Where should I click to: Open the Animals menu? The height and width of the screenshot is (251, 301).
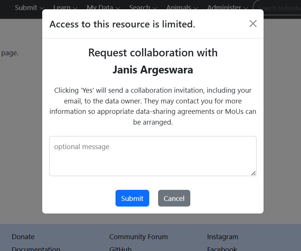[x=182, y=7]
